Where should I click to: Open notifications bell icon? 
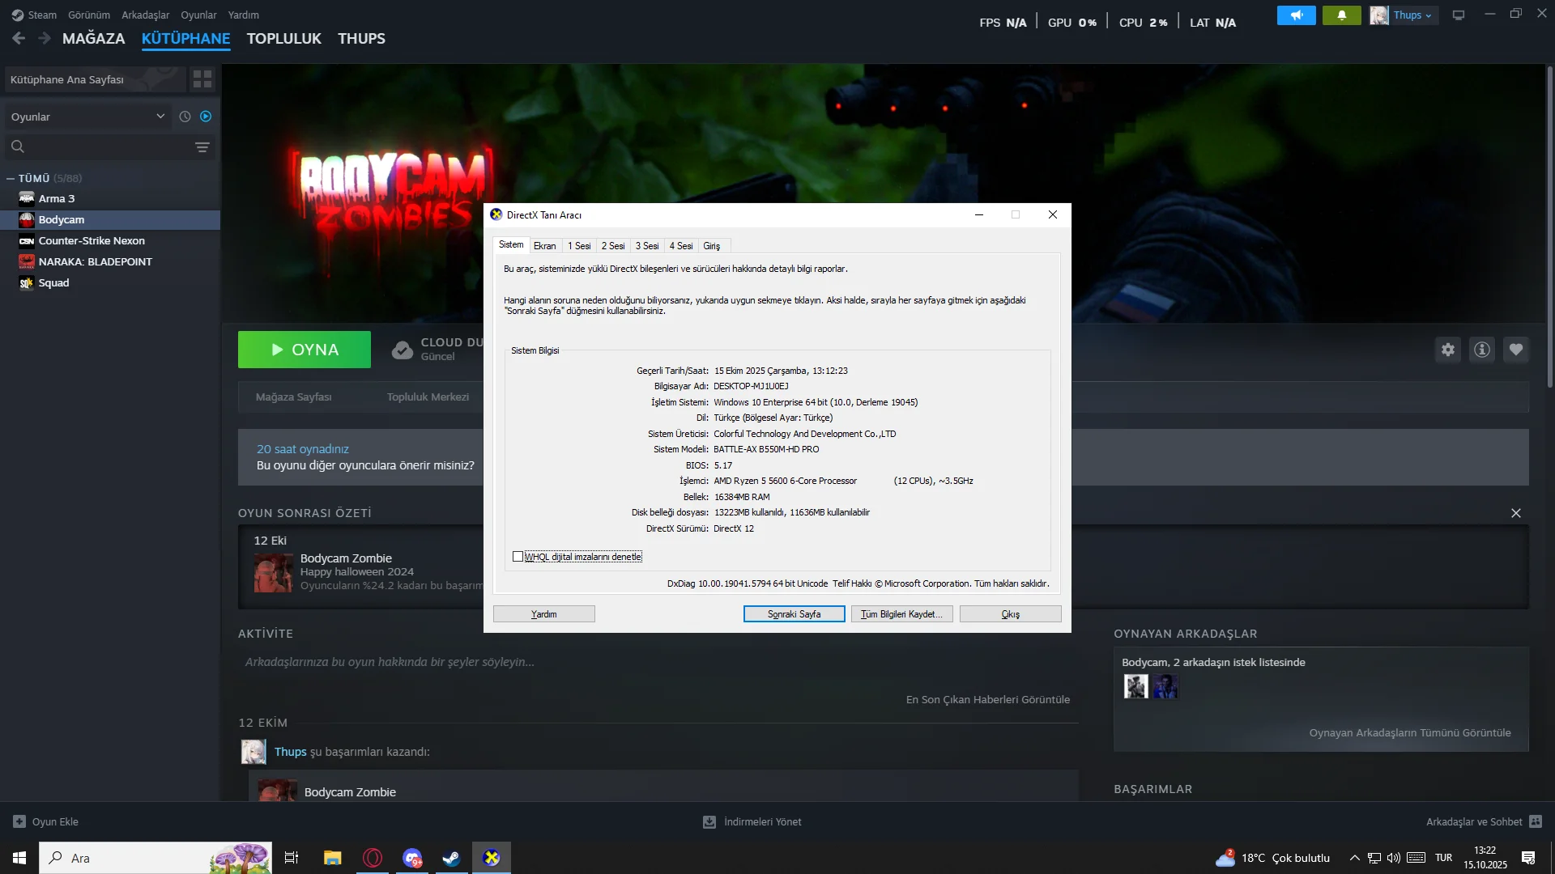(1341, 15)
